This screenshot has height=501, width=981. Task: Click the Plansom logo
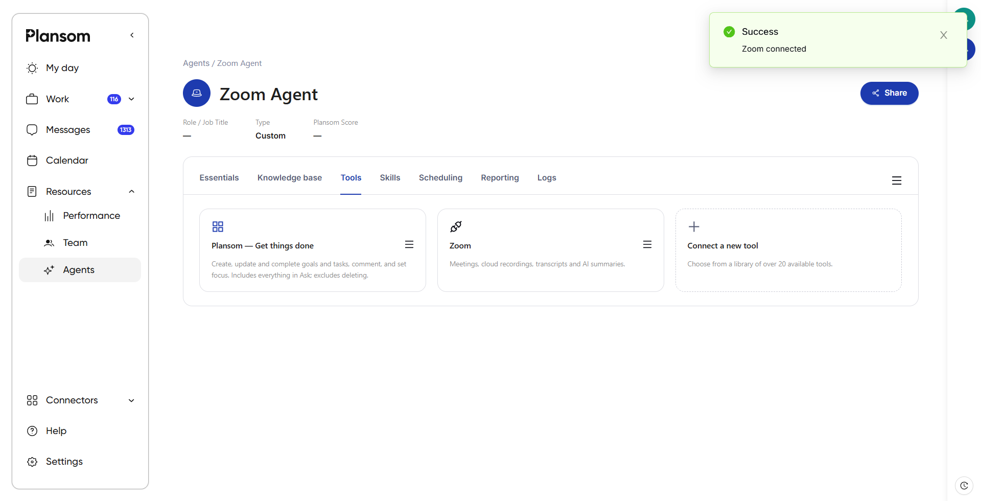click(x=58, y=36)
